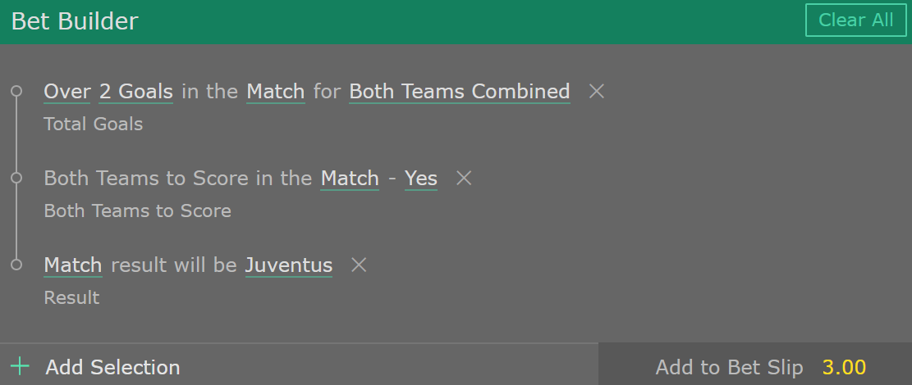This screenshot has height=385, width=912.
Task: Open Match period in Total Goals row
Action: (276, 92)
